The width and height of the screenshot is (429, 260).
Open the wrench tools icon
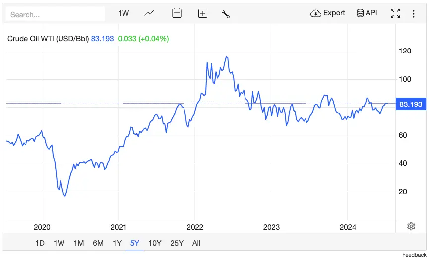[x=225, y=14]
